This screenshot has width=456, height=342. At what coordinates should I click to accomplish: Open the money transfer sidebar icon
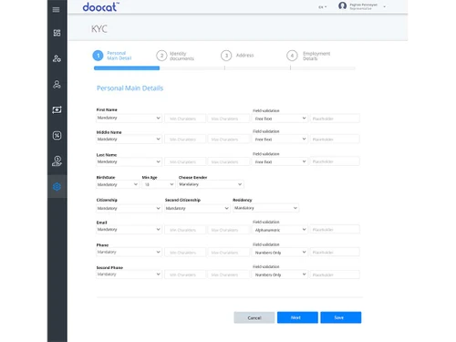point(57,109)
